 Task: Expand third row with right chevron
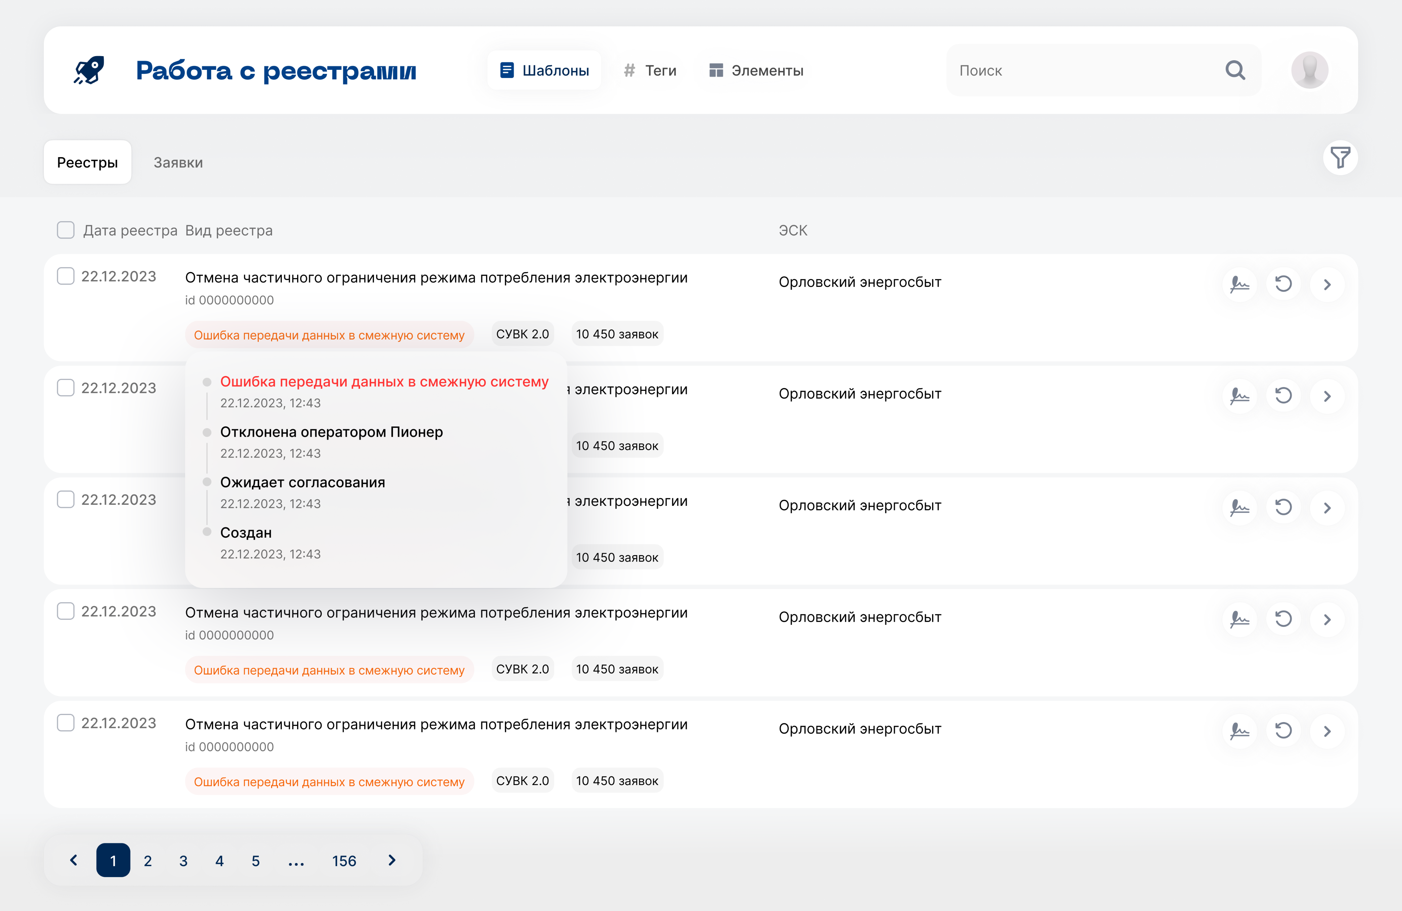click(1327, 508)
